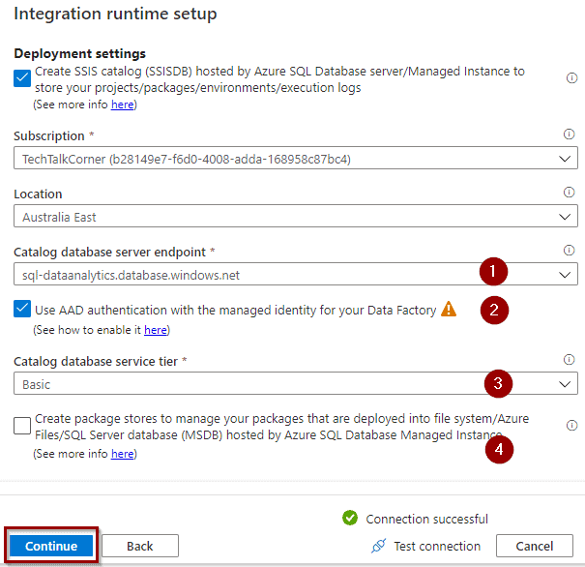The height and width of the screenshot is (567, 585).
Task: Enable Create package stores checkbox
Action: point(22,426)
